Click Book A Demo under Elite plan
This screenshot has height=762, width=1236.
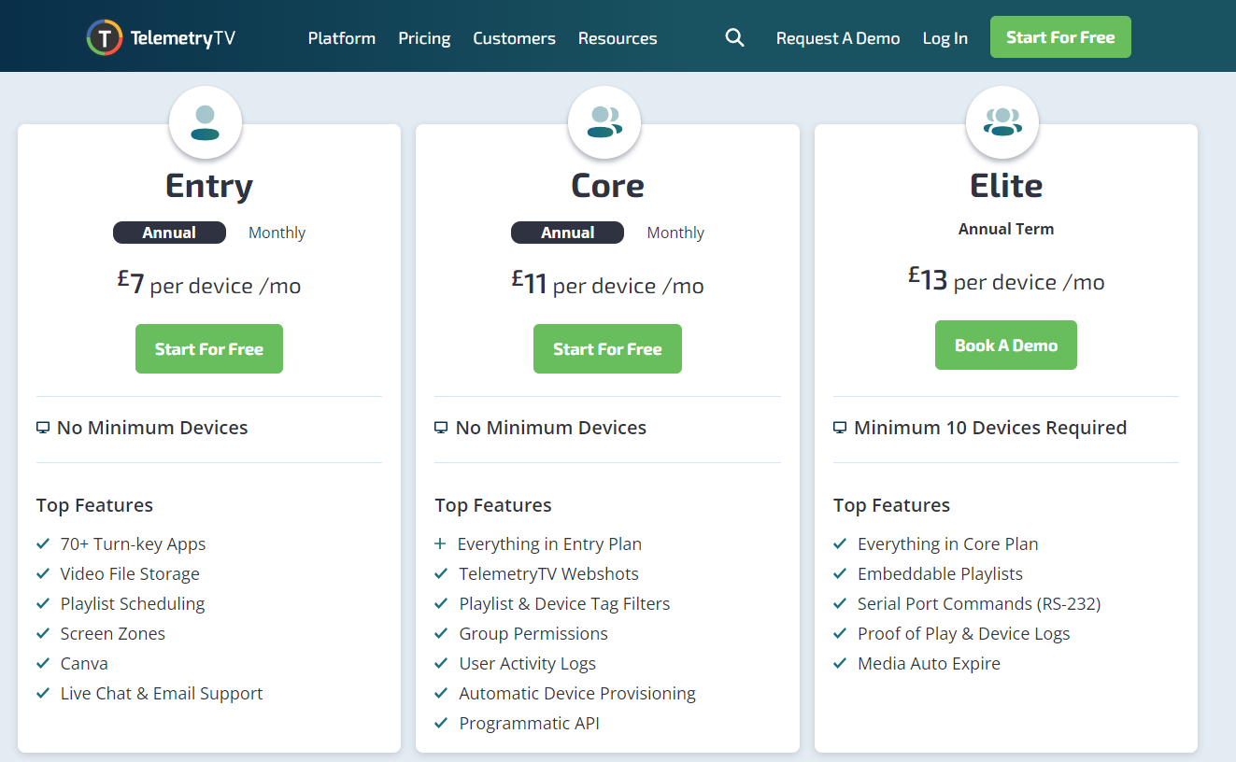coord(1006,345)
